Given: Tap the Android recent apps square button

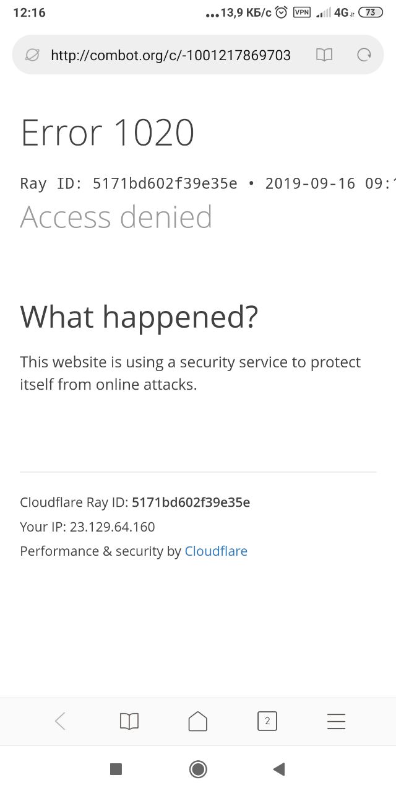Looking at the screenshot, I should [116, 769].
